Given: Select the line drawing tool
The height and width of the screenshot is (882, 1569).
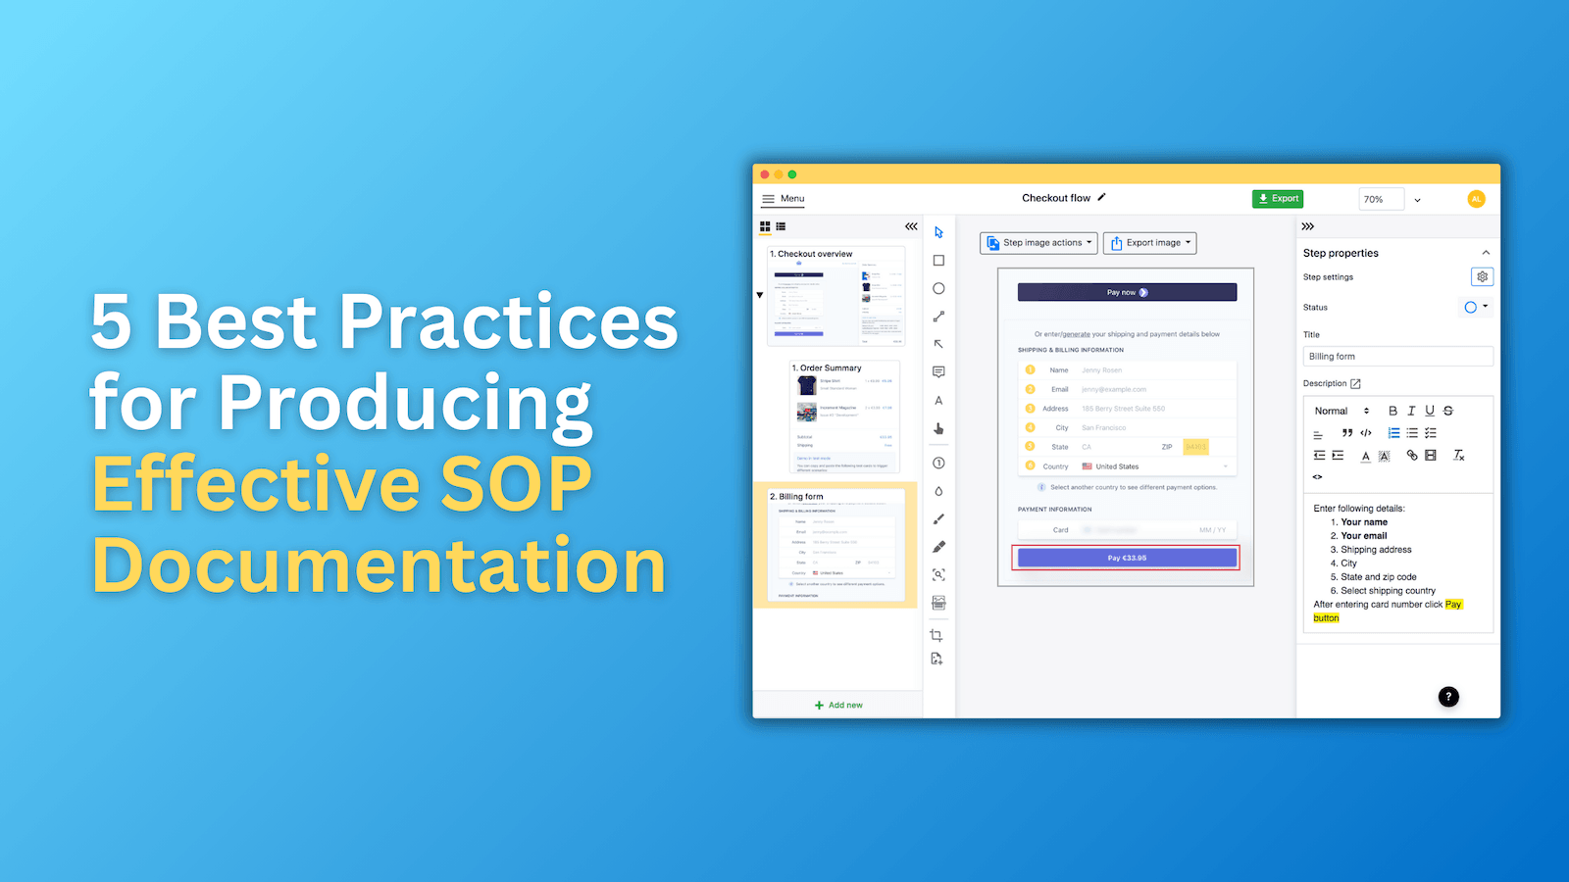Looking at the screenshot, I should click(938, 317).
